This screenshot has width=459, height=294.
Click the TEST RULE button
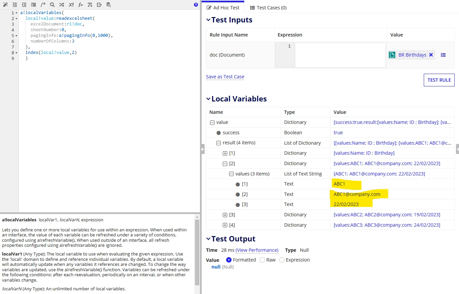pyautogui.click(x=439, y=80)
